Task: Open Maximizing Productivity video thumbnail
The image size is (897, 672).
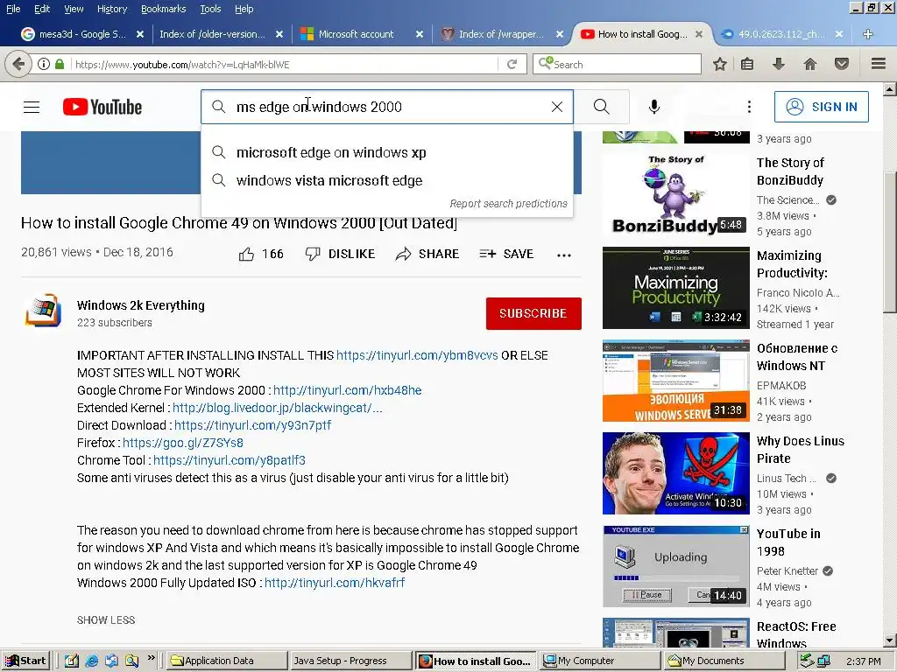Action: click(x=675, y=287)
